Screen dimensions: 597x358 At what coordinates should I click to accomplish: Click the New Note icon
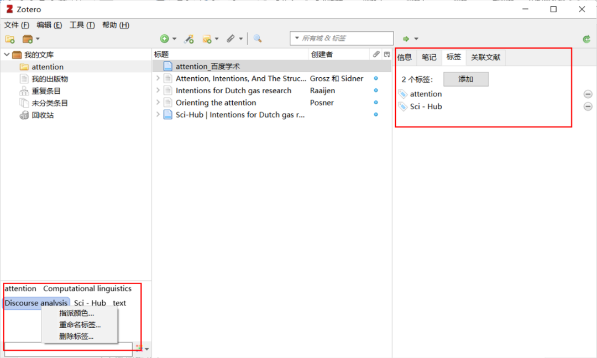(x=207, y=39)
